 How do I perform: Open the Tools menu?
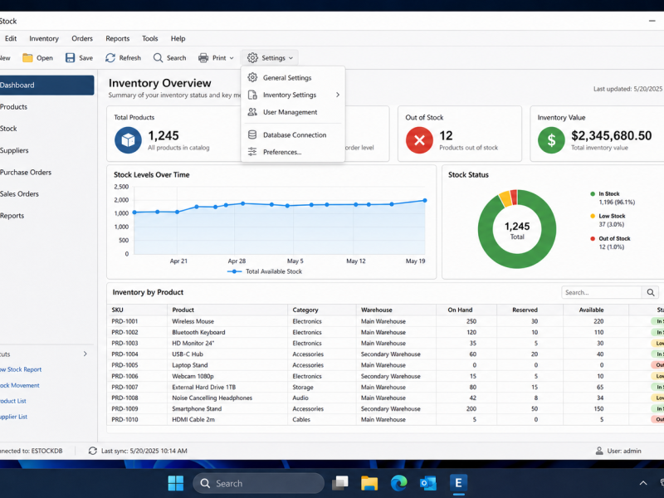[150, 38]
